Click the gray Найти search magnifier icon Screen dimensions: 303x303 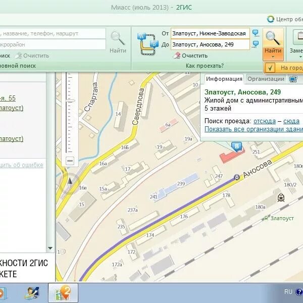(118, 38)
